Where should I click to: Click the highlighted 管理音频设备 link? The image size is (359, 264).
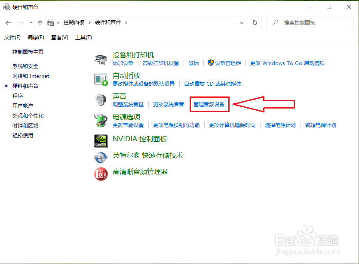(209, 104)
